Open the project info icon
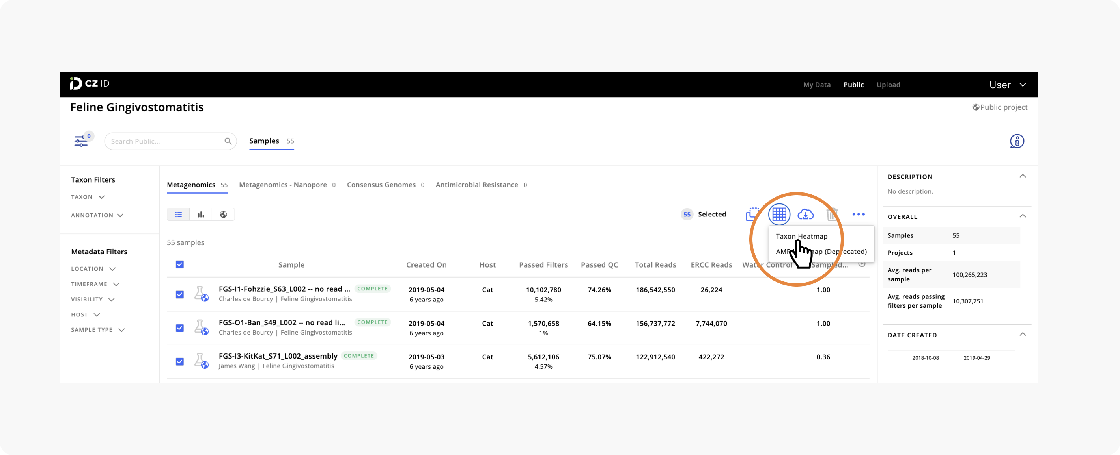This screenshot has height=455, width=1120. click(x=1017, y=141)
